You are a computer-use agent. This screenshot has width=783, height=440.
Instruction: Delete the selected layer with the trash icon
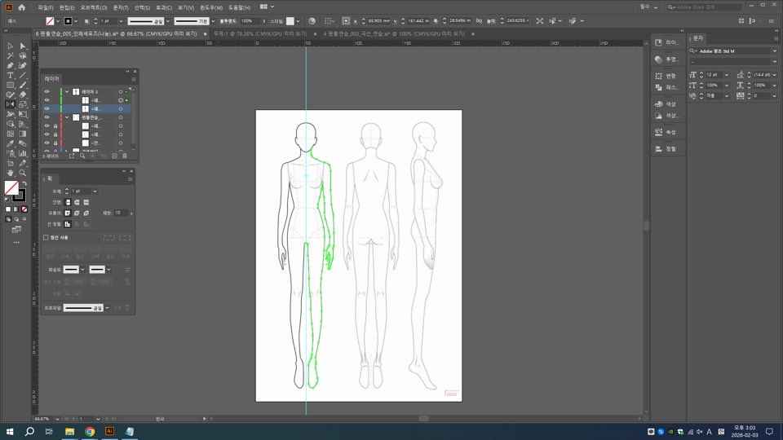124,155
